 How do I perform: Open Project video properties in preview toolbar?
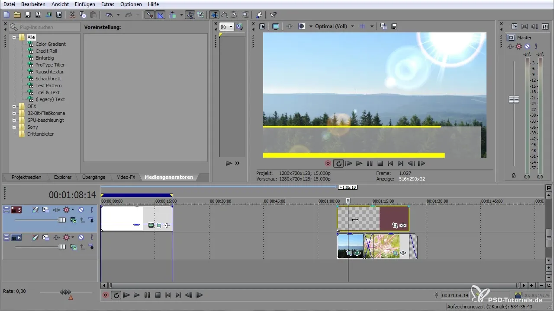click(x=262, y=26)
